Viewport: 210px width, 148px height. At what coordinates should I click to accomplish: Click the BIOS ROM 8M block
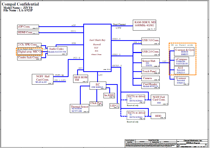point(81,79)
